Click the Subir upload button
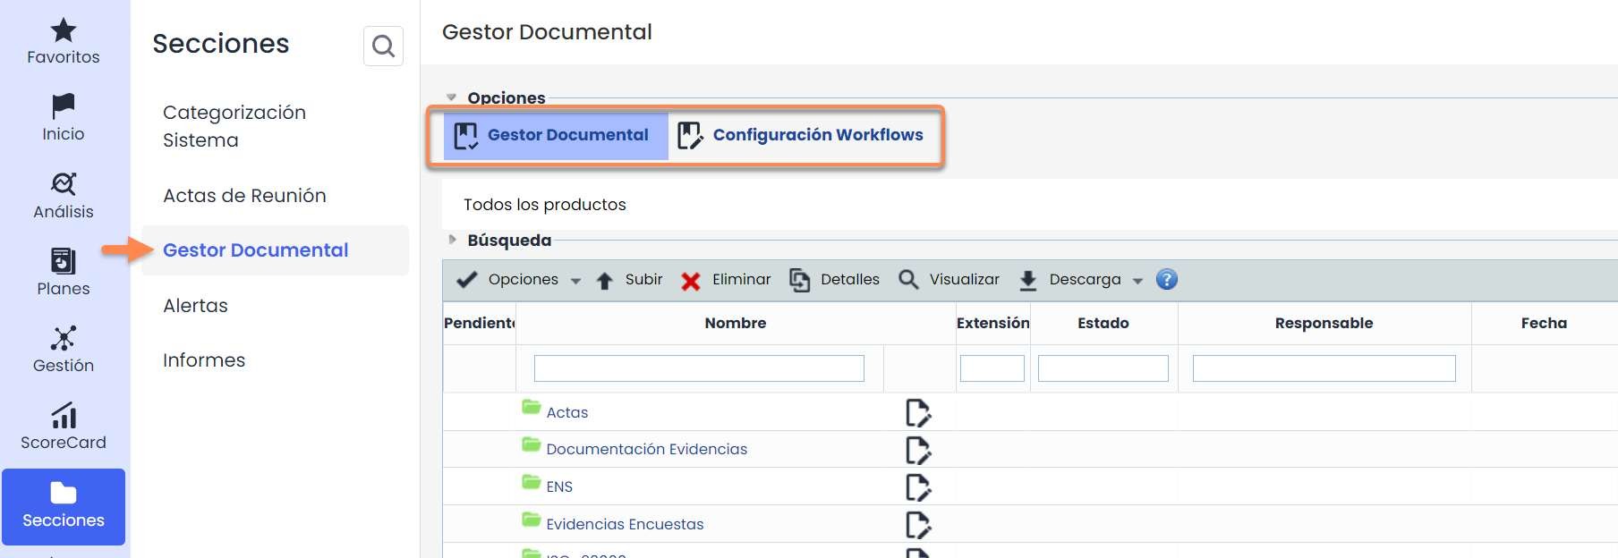This screenshot has width=1618, height=558. 630,280
